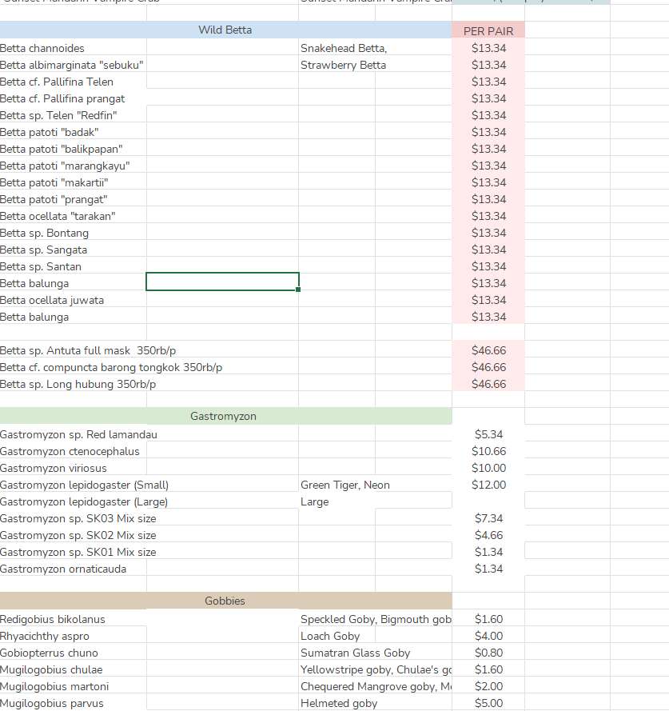Click the $46.66 price for Betta sp. Long hubung

pos(488,384)
